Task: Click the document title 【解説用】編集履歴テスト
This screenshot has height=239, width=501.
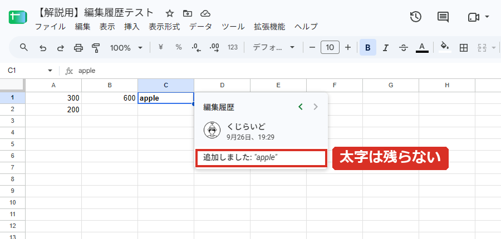Action: (x=95, y=13)
